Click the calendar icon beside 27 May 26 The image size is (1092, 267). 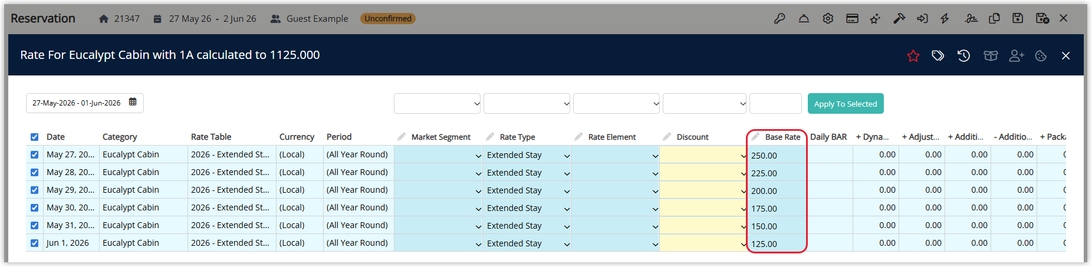coord(157,19)
